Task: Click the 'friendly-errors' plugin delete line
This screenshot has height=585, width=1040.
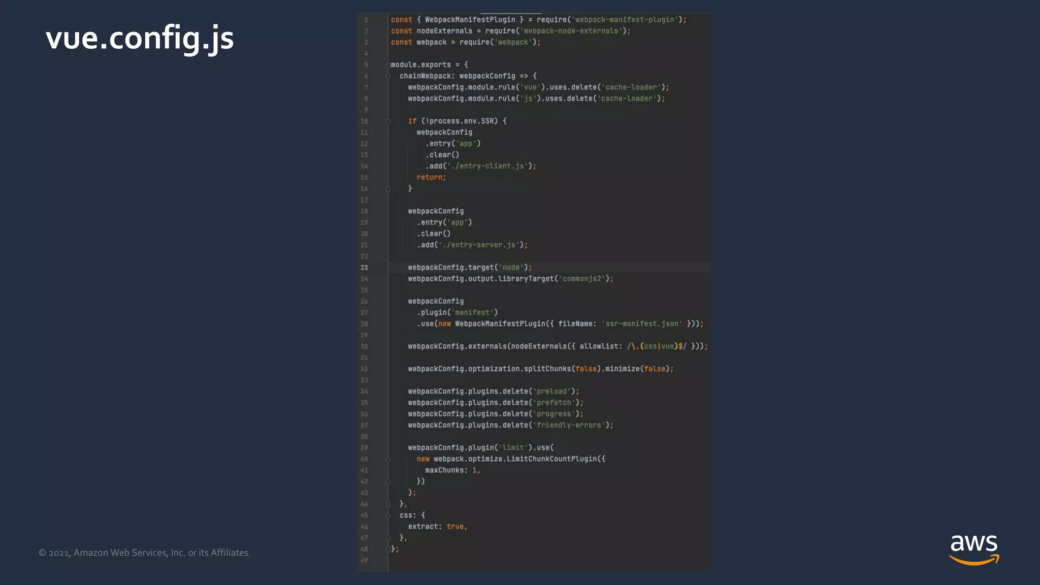Action: [510, 425]
